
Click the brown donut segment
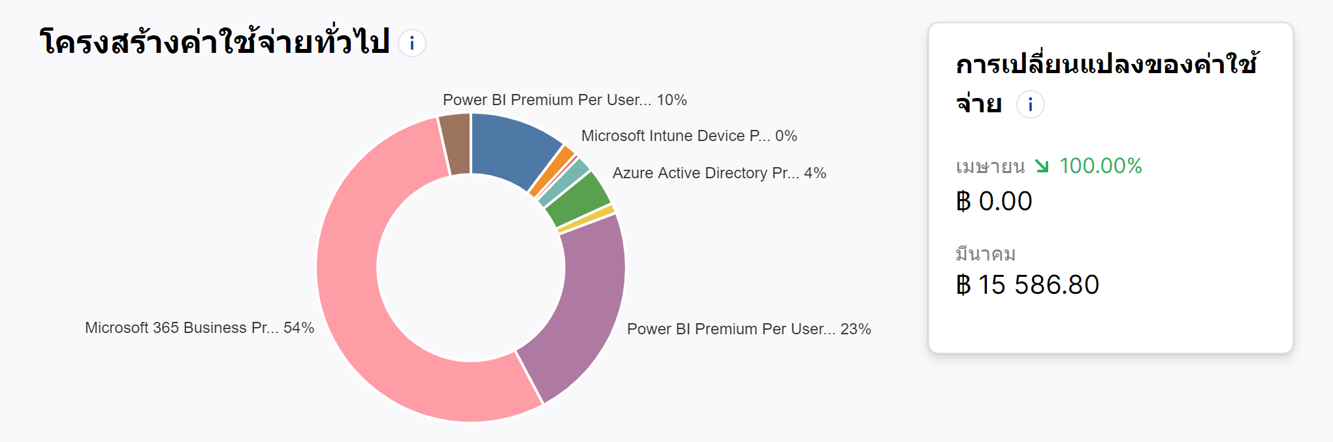click(x=455, y=144)
